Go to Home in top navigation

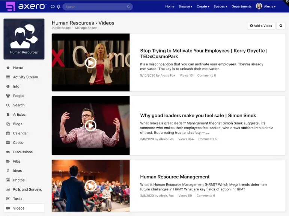(170, 6)
